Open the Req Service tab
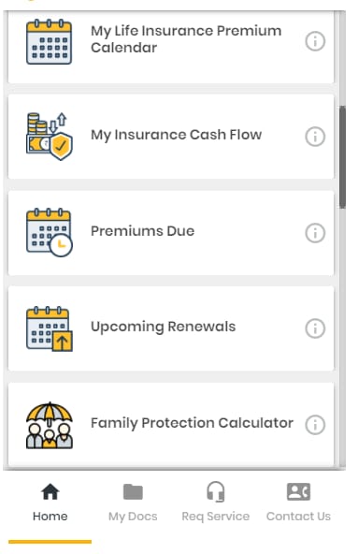The height and width of the screenshot is (554, 358). click(x=216, y=502)
